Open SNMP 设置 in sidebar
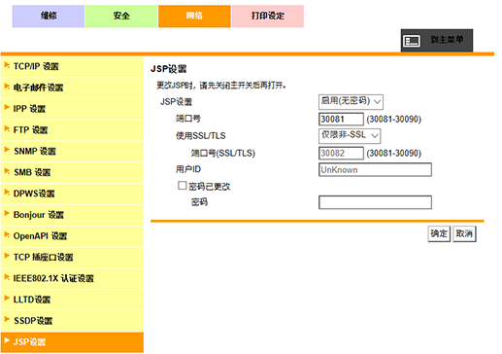The image size is (502, 354). pyautogui.click(x=72, y=152)
